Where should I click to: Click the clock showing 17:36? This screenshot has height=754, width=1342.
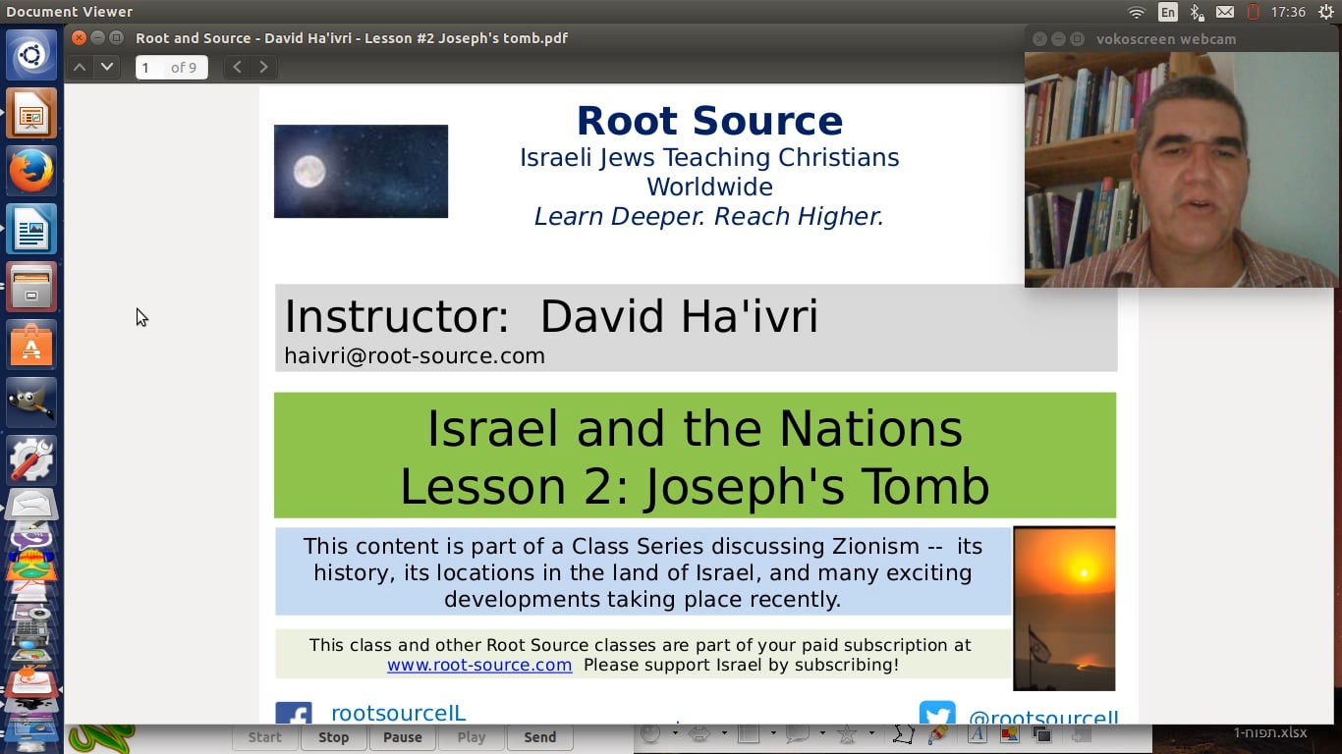[1288, 12]
